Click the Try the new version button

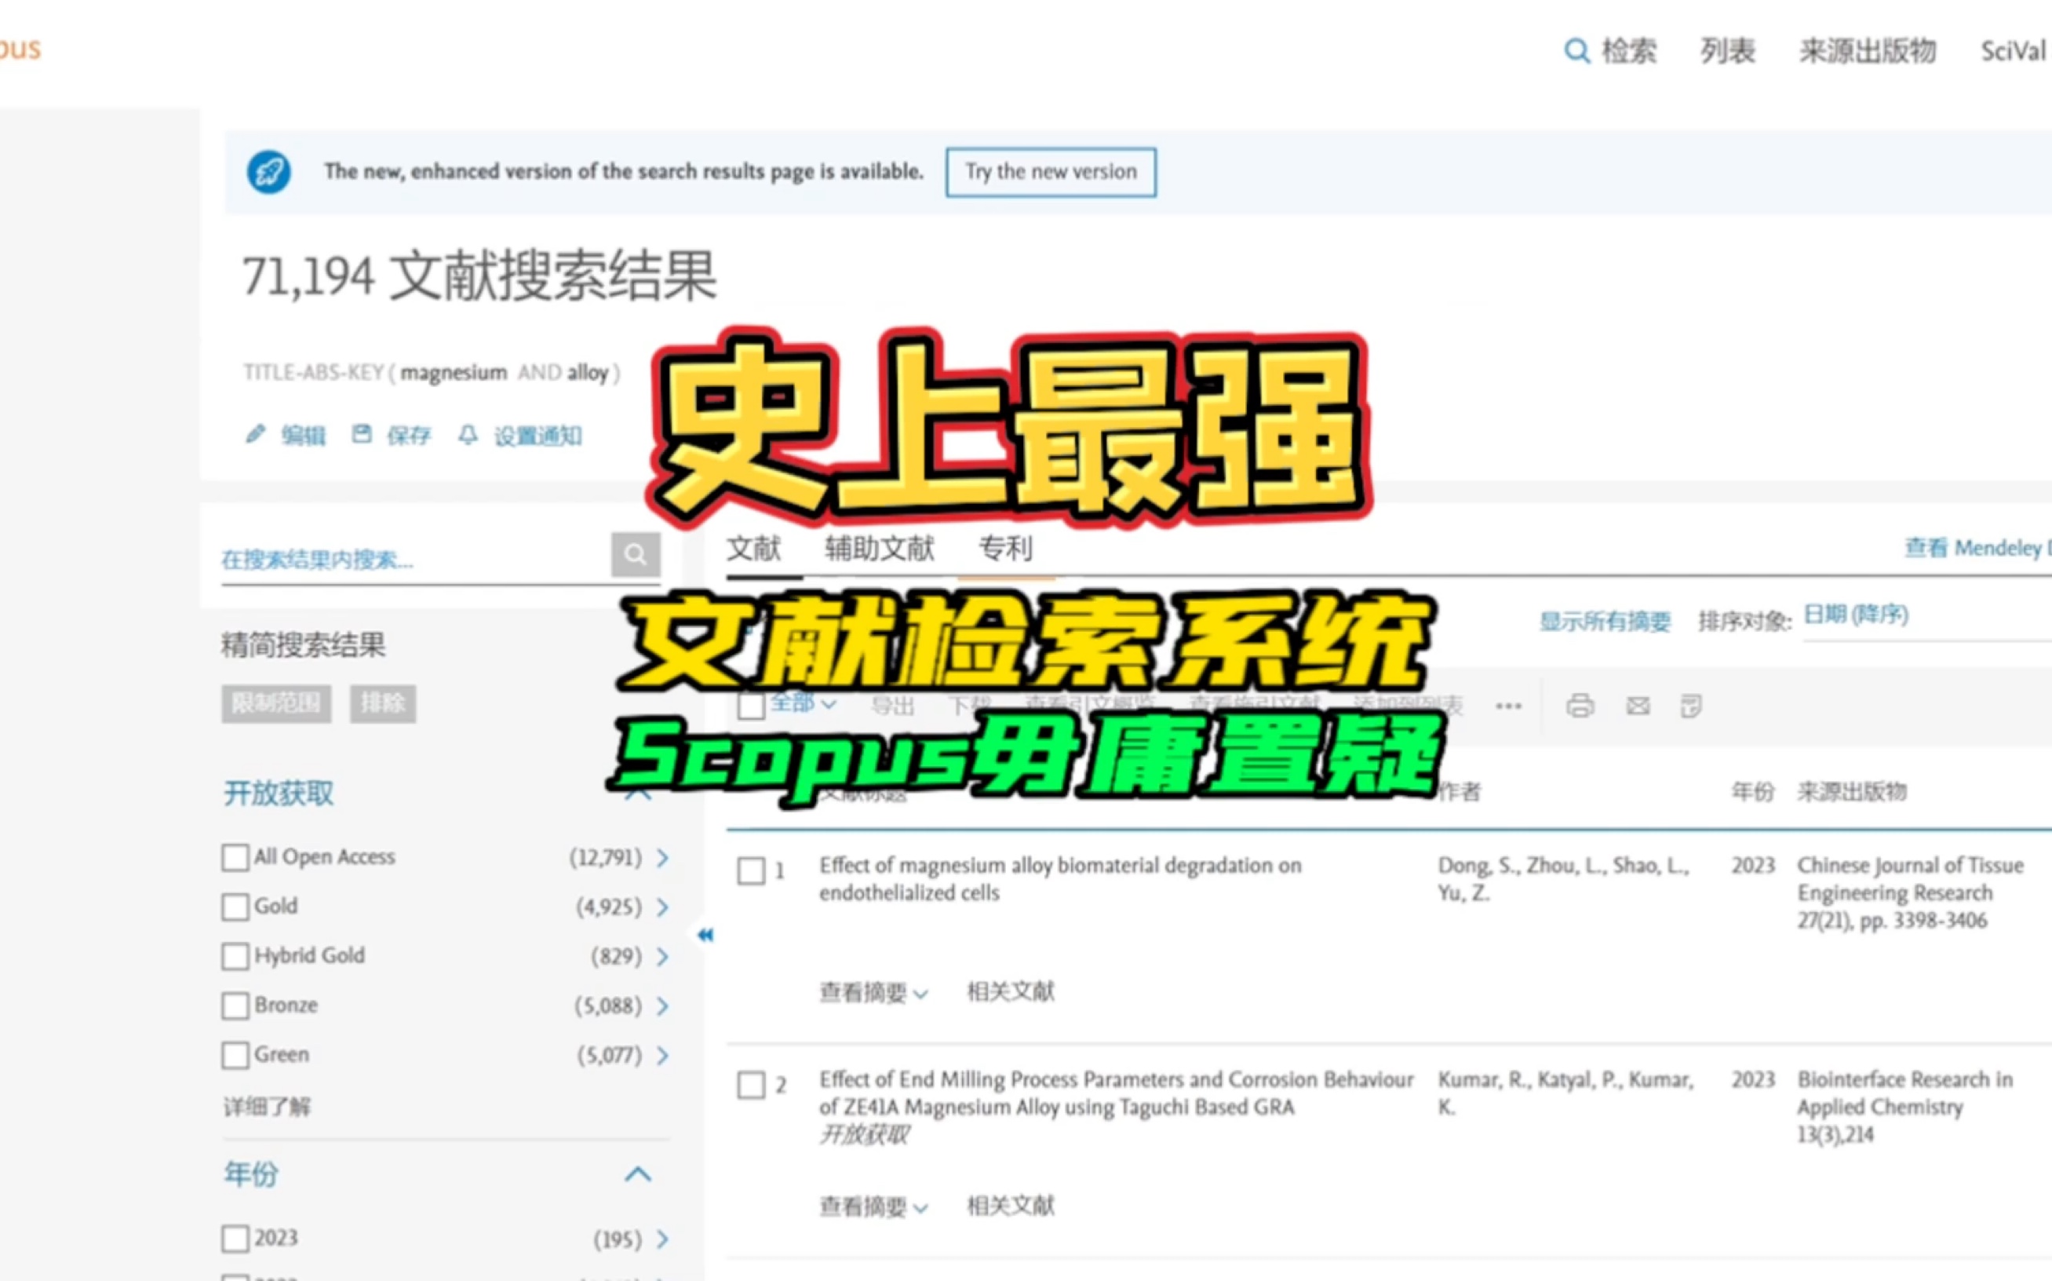pos(1051,172)
